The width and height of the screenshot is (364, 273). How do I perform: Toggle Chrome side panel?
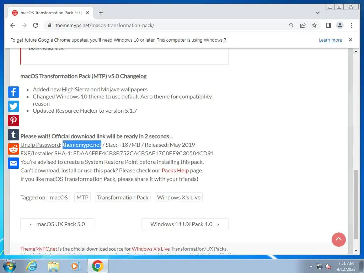[x=328, y=25]
